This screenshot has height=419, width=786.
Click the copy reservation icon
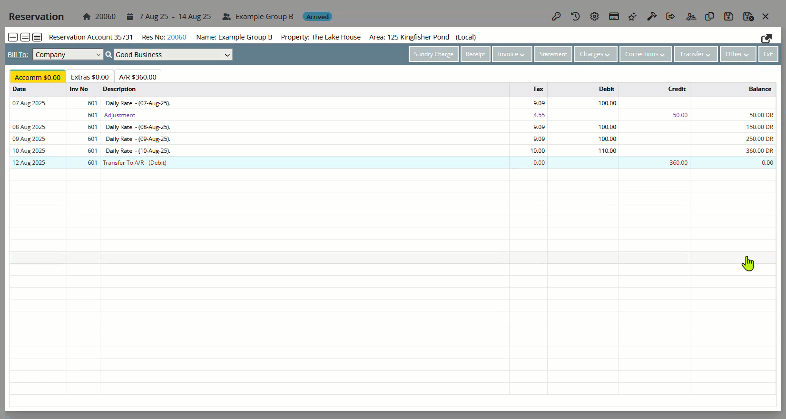pyautogui.click(x=709, y=17)
